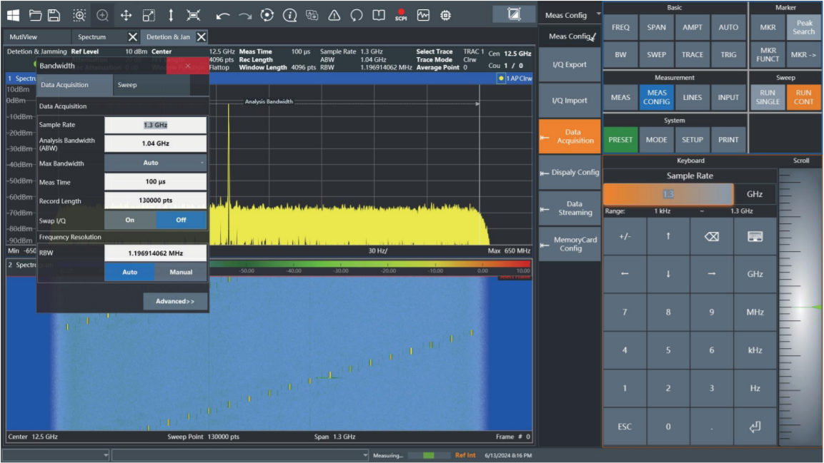This screenshot has height=463, width=824.
Task: Click the undo arrow icon
Action: pos(223,16)
